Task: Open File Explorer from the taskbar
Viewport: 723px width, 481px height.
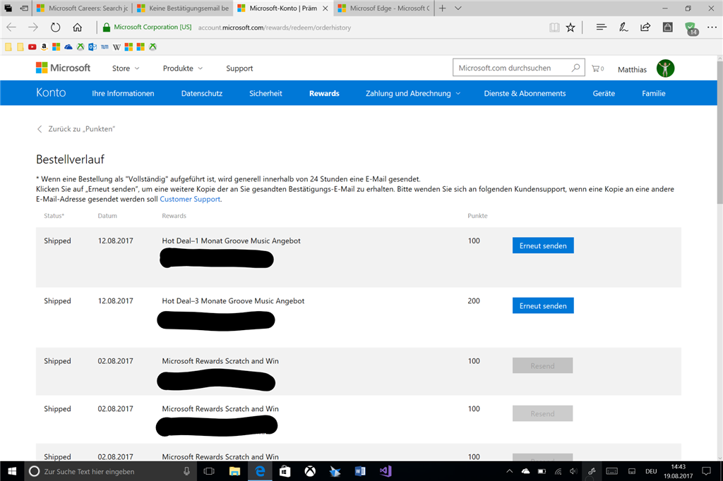Action: (234, 471)
